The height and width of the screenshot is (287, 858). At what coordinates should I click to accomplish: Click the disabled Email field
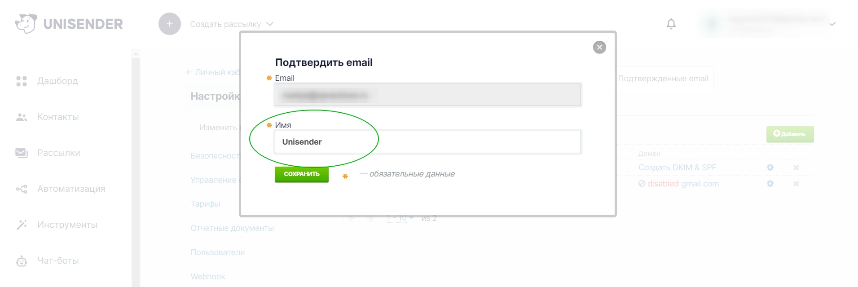(428, 95)
